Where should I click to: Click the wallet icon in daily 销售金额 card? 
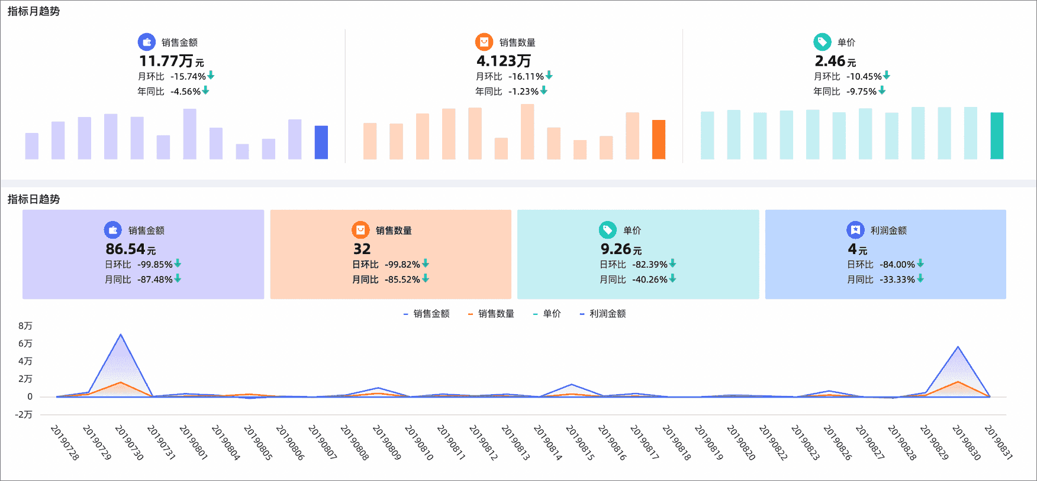point(113,230)
